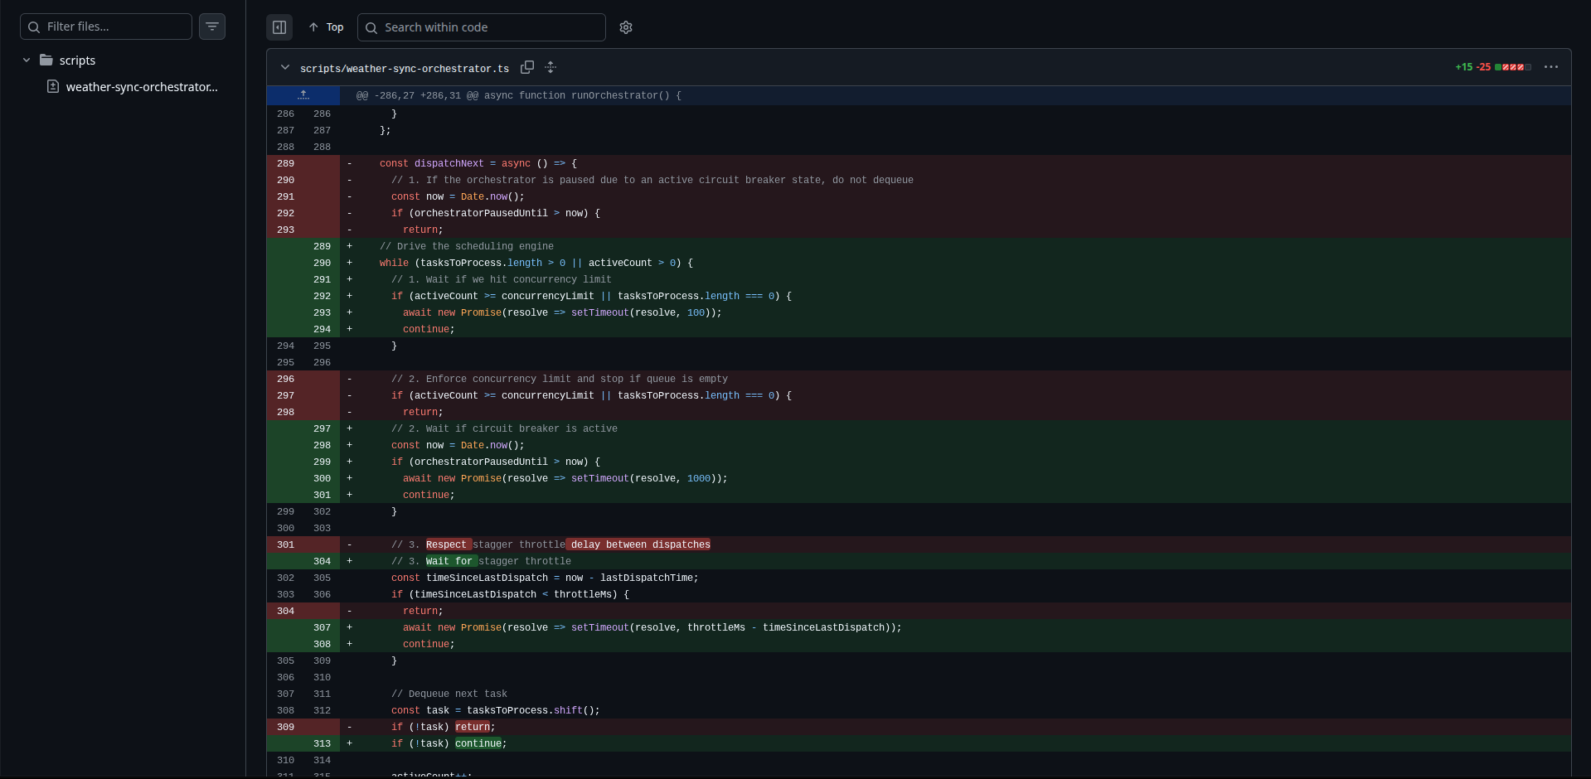This screenshot has height=779, width=1591.
Task: Copy the file path weather-sync-orchestrator.ts
Action: pyautogui.click(x=527, y=67)
